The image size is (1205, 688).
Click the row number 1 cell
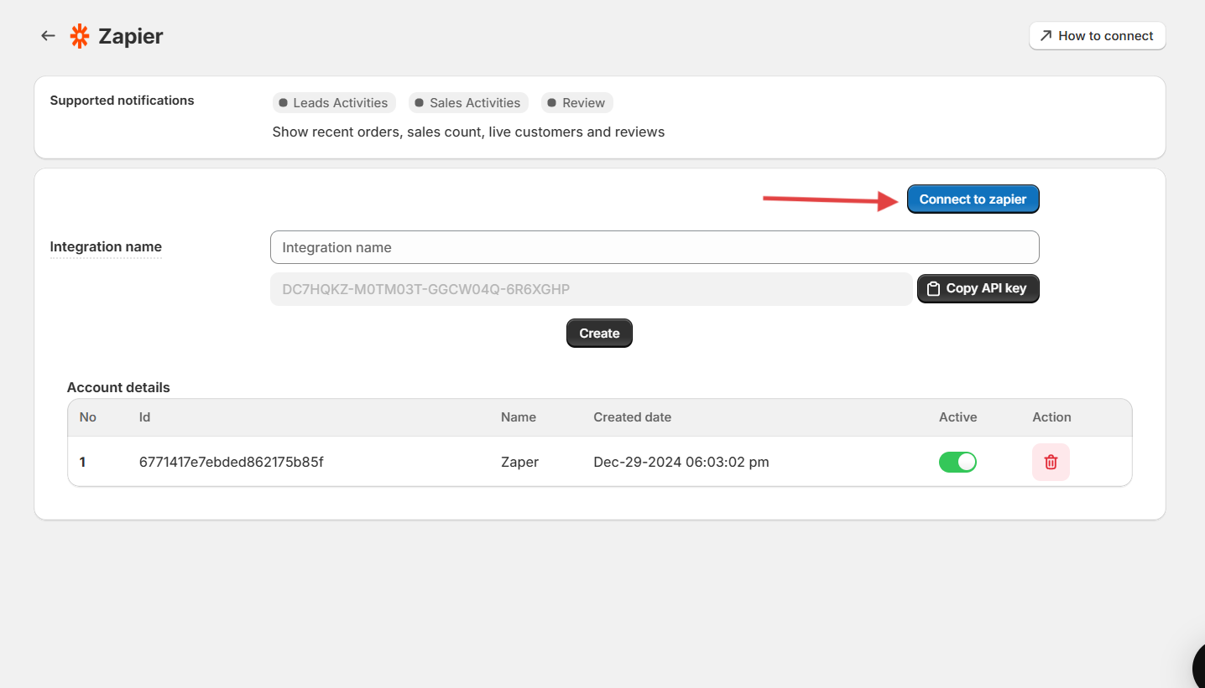tap(83, 462)
